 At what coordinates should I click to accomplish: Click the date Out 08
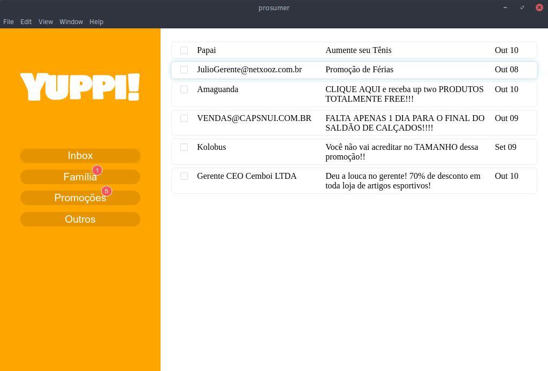506,70
